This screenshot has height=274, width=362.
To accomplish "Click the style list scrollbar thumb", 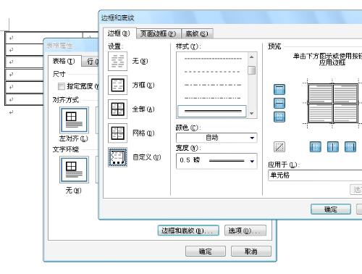I will (251, 70).
